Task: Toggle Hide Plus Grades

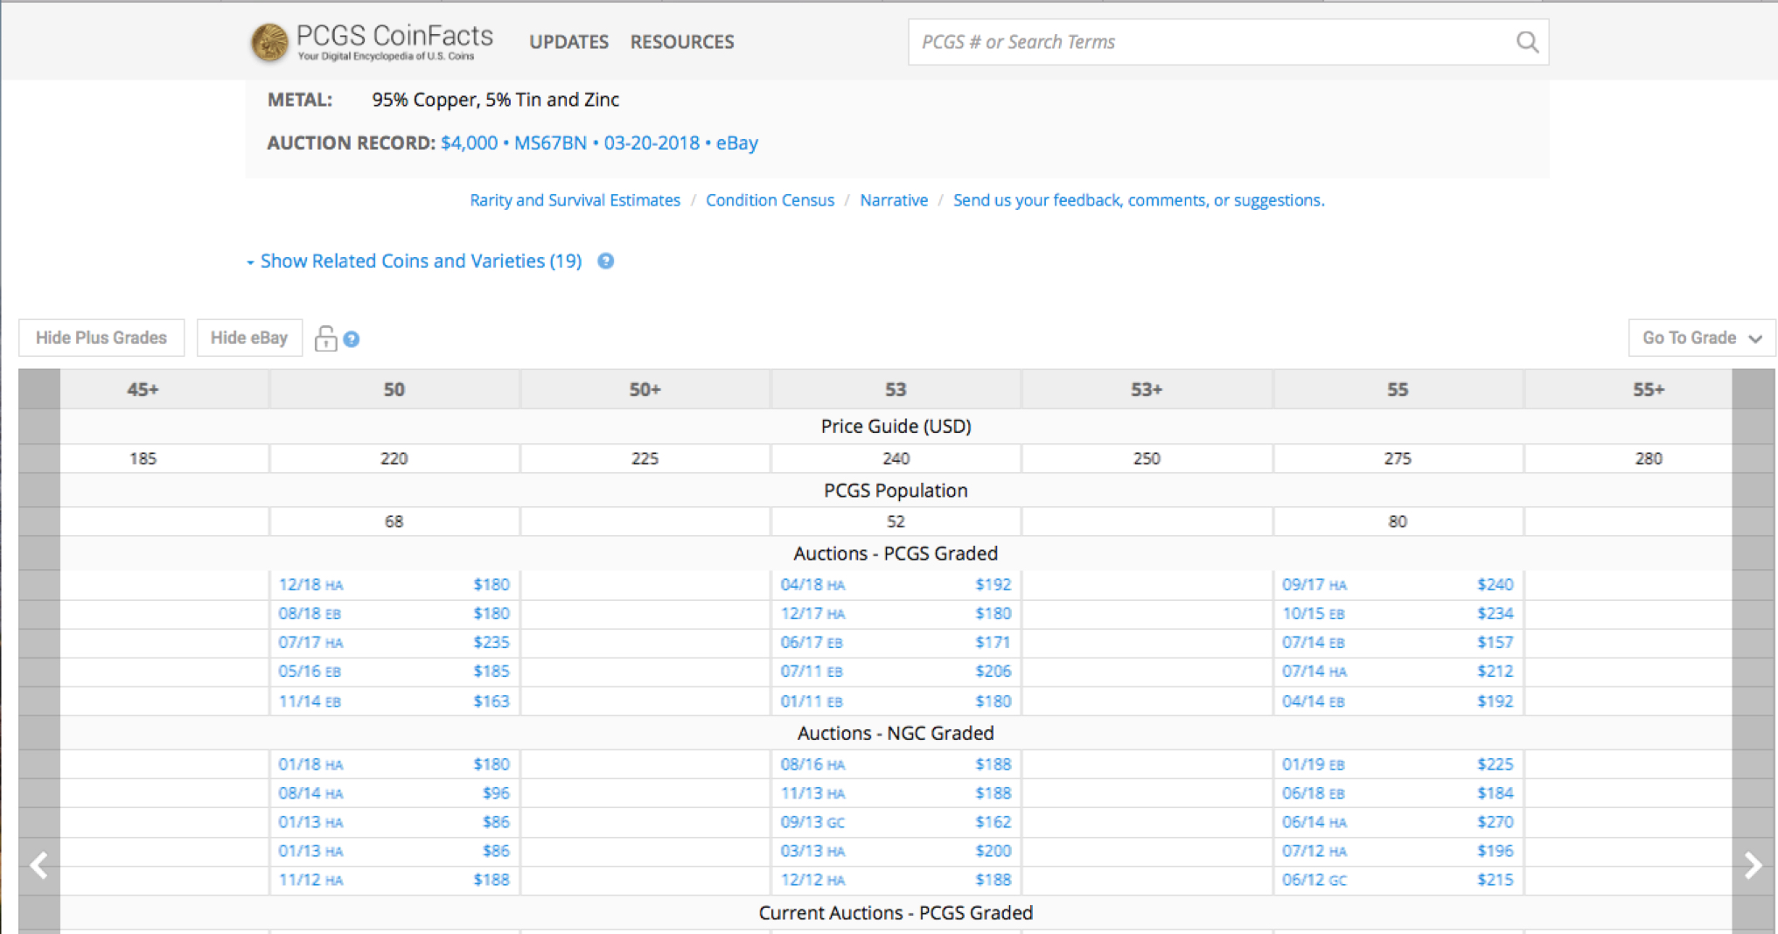Action: [101, 338]
